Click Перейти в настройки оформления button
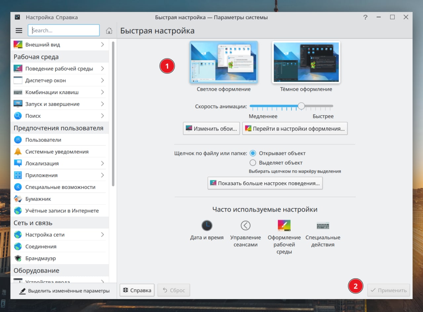Image resolution: width=423 pixels, height=312 pixels. (x=295, y=128)
